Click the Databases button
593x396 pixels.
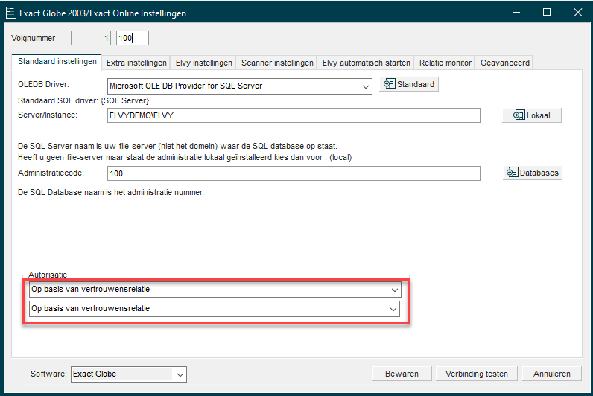(533, 173)
